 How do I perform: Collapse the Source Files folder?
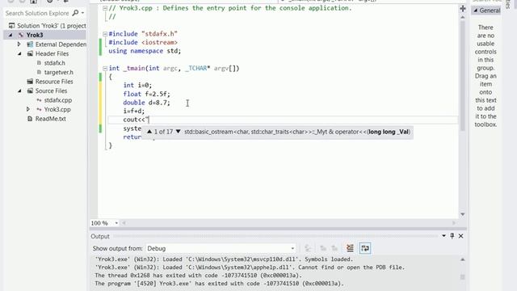[19, 91]
